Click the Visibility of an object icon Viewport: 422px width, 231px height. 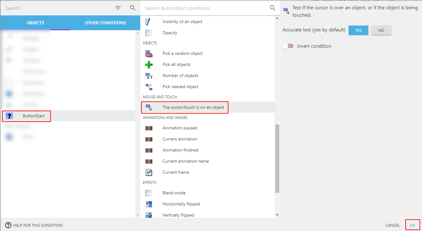(x=149, y=22)
